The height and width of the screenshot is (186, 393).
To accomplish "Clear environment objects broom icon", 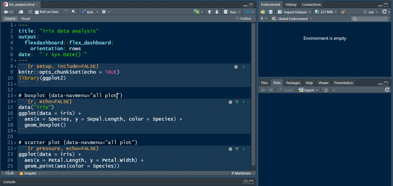I will (343, 12).
